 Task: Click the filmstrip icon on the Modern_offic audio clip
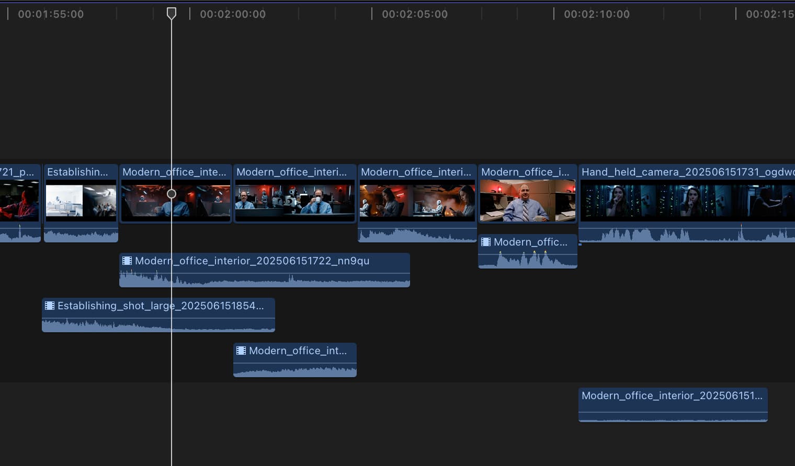(x=485, y=242)
